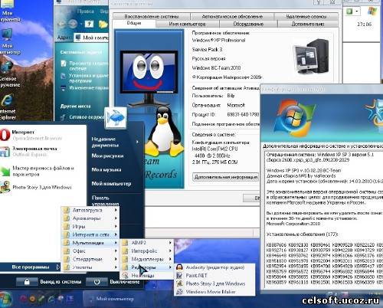
Task: Switch to the Оборудование tab
Action: pyautogui.click(x=248, y=24)
